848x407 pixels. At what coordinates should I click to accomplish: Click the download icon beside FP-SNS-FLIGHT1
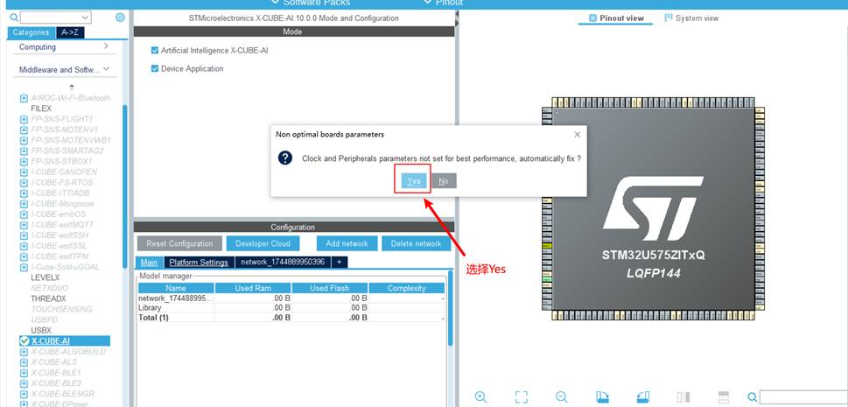[24, 119]
